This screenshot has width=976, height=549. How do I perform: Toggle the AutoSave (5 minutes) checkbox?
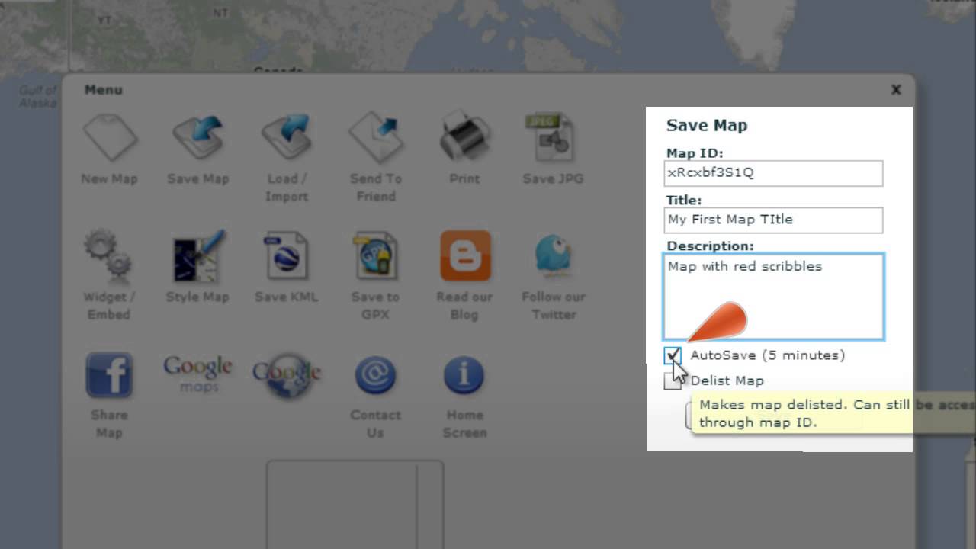[x=673, y=355]
